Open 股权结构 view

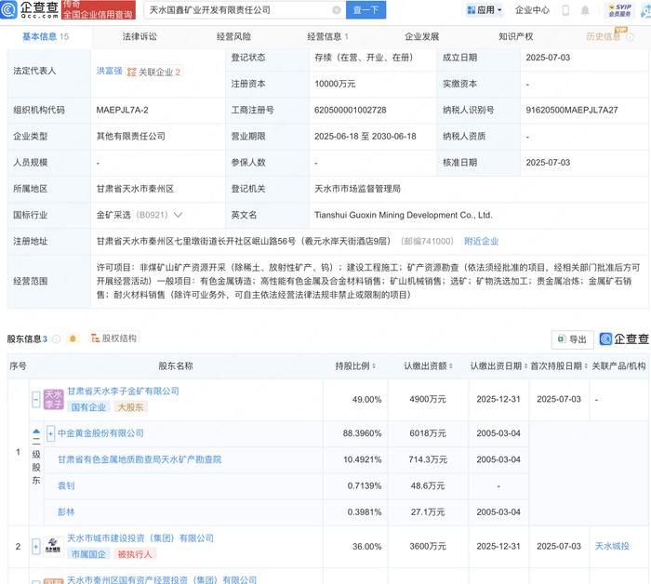click(x=113, y=338)
